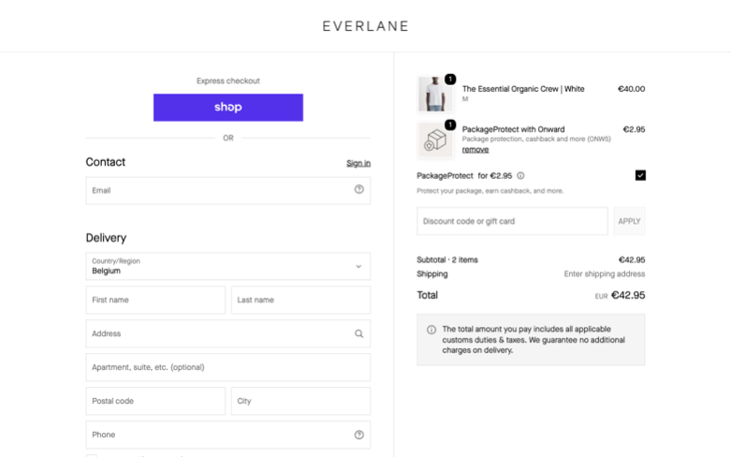Open the Sign in link

click(358, 163)
